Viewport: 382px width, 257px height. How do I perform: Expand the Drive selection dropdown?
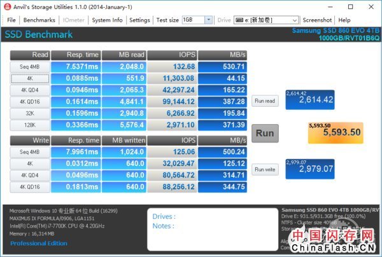pos(295,20)
